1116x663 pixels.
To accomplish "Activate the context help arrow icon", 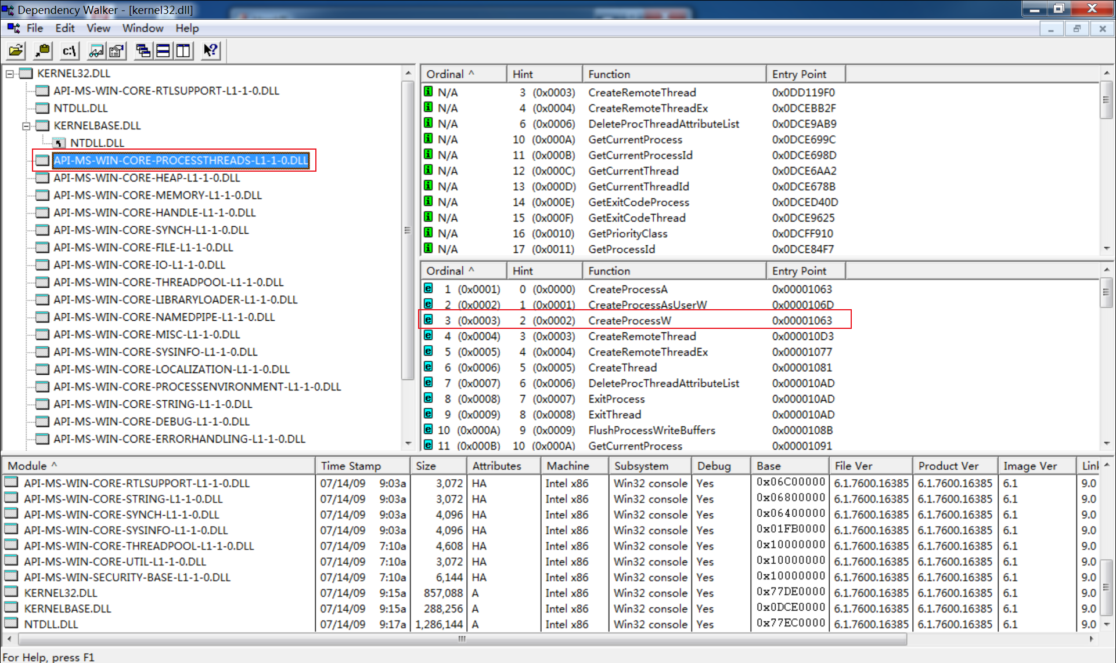I will coord(210,50).
